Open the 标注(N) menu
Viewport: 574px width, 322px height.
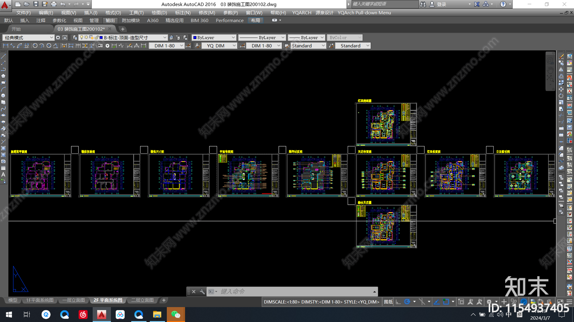pos(183,13)
